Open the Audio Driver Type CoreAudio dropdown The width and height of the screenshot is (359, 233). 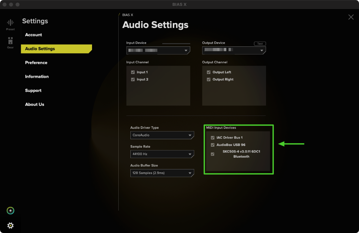[x=162, y=135]
